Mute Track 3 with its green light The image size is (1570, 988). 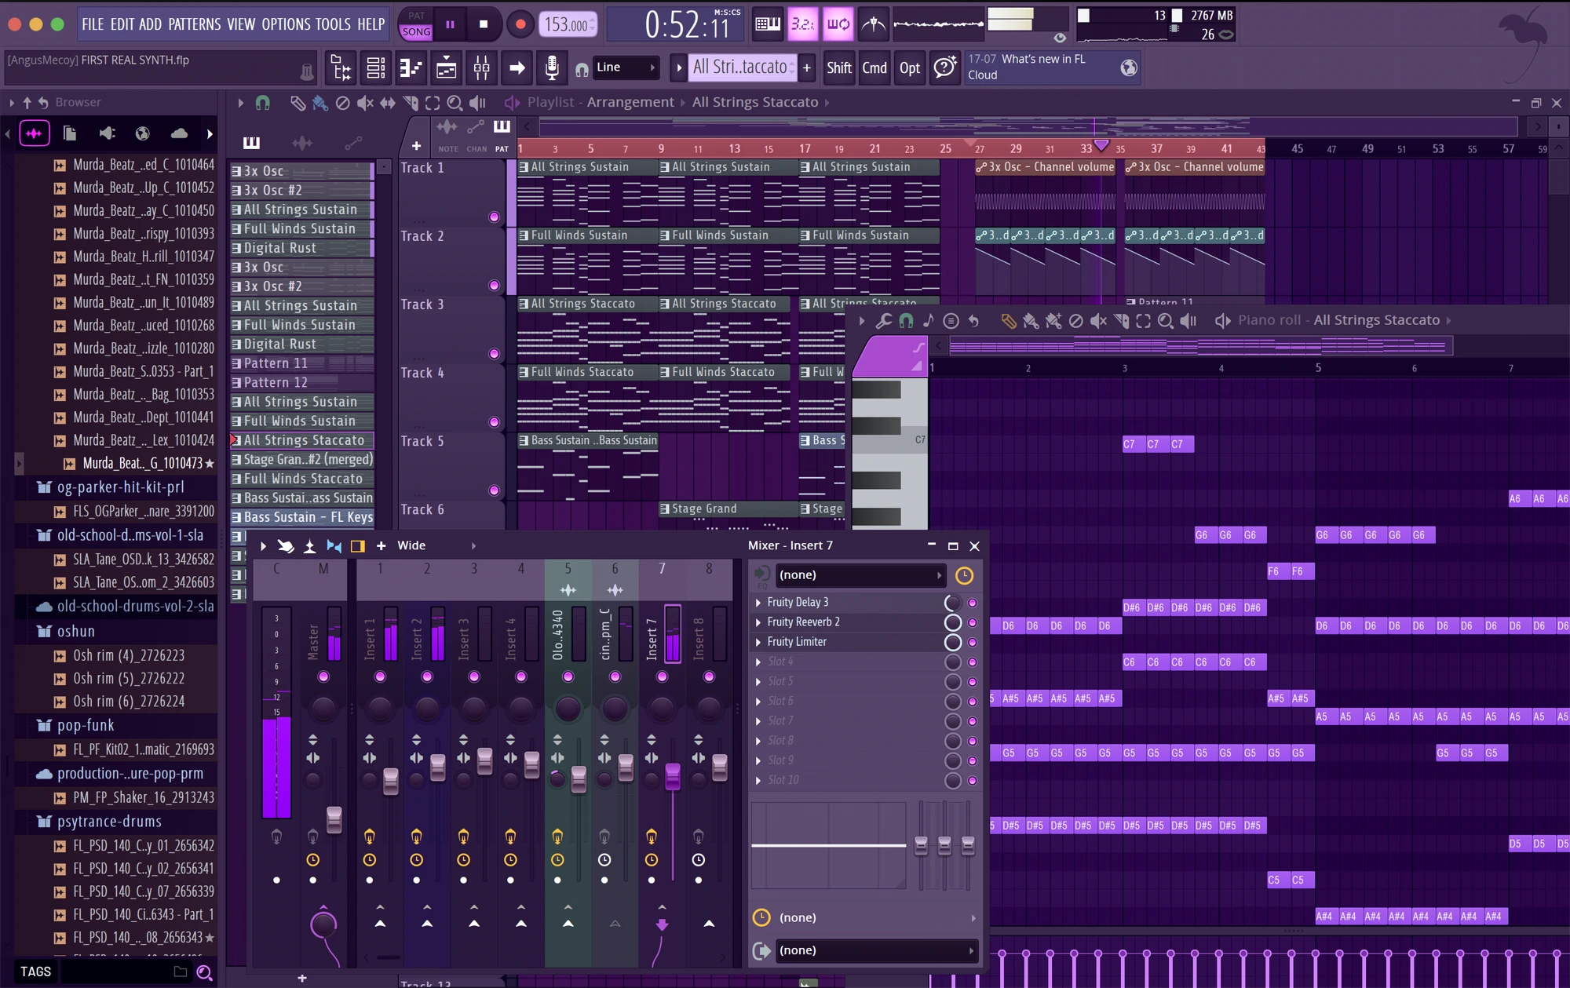tap(494, 354)
